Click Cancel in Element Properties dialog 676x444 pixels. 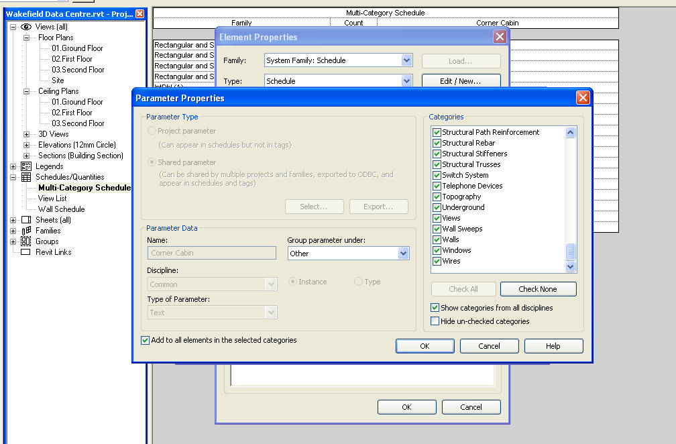(471, 407)
